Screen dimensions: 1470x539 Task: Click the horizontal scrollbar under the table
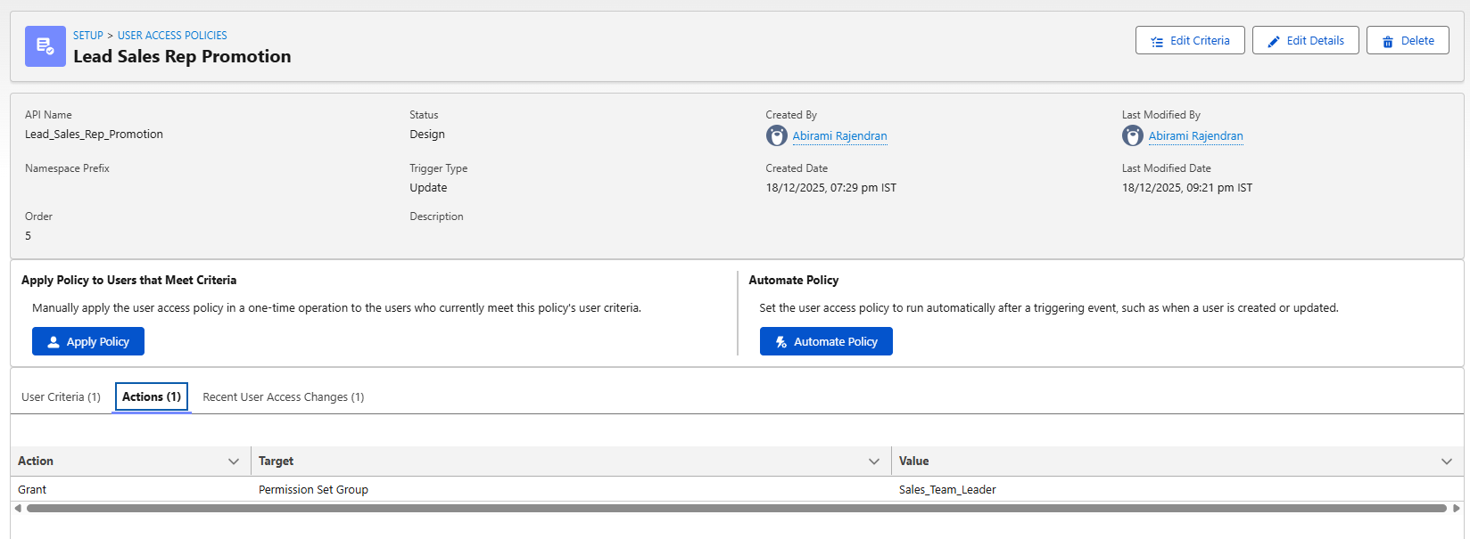pyautogui.click(x=736, y=509)
